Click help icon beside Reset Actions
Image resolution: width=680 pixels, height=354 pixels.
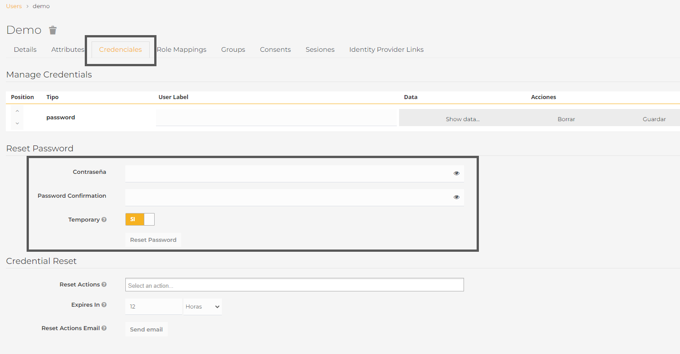click(104, 285)
